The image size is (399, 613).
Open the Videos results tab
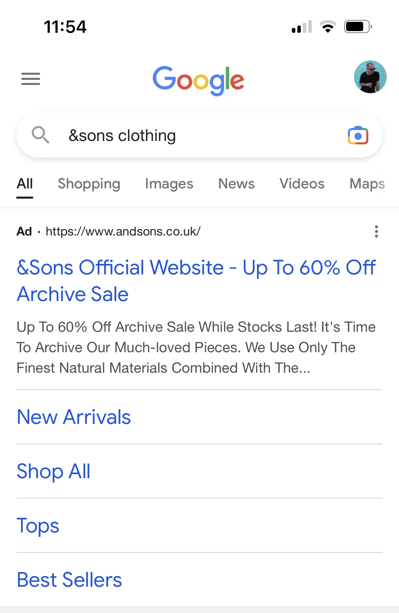point(301,184)
